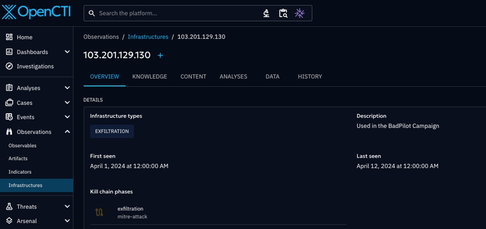
Task: Expand the Arsenal menu chevron
Action: tap(67, 221)
